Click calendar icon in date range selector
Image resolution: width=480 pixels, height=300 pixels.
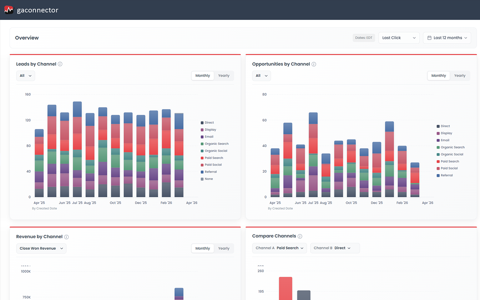click(429, 38)
